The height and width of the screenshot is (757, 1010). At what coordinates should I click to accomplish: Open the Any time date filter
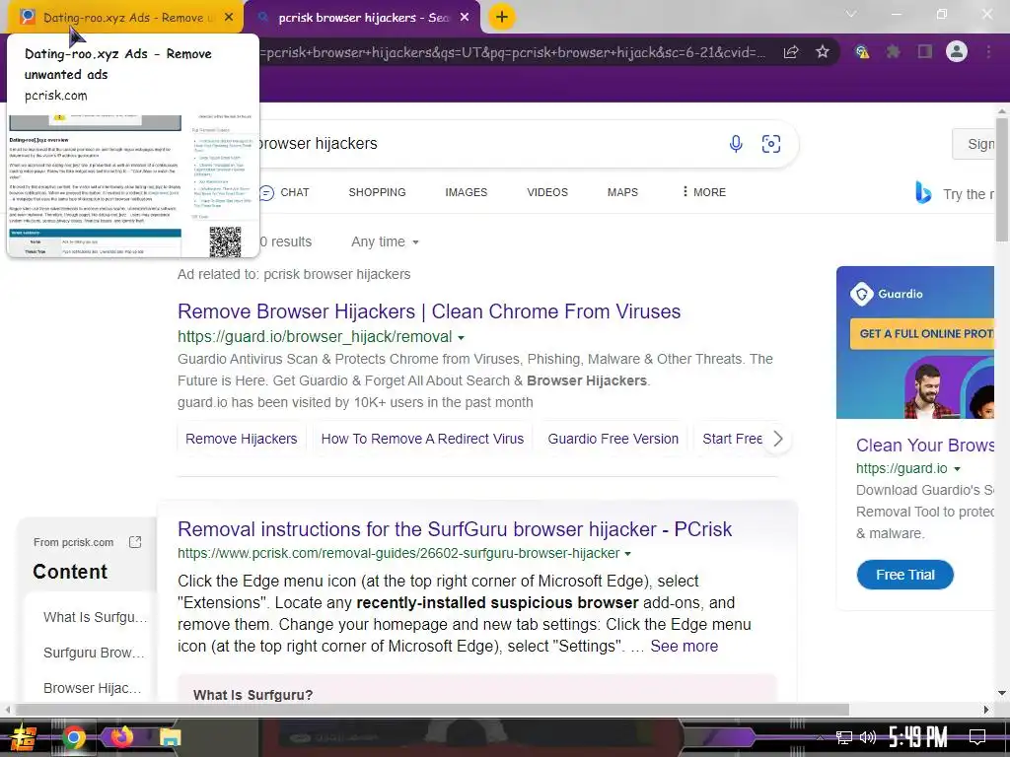[x=386, y=242]
